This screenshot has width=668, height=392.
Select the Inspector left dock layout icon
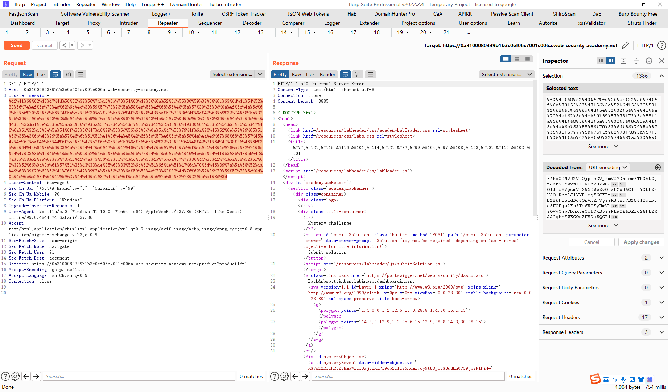point(601,61)
